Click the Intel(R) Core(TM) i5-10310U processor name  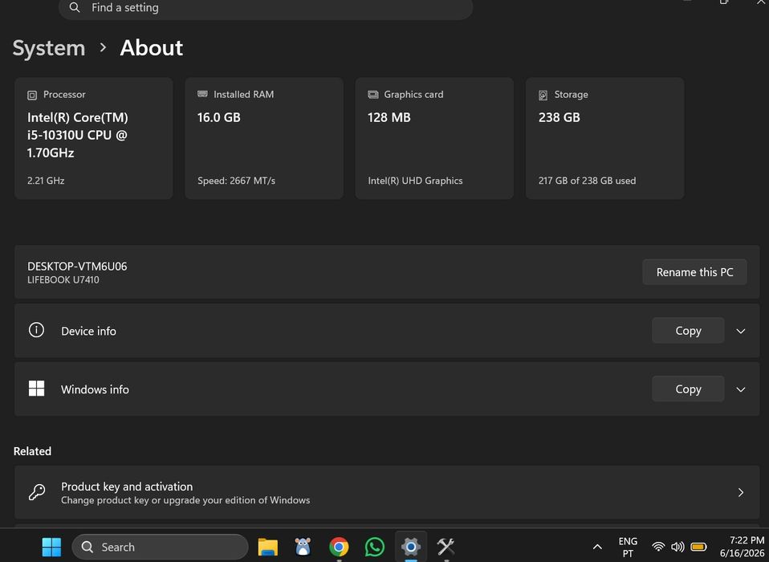[78, 135]
